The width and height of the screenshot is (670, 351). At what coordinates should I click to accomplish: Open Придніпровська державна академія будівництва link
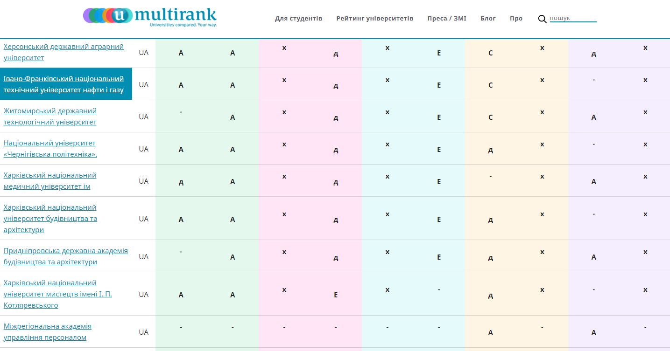65,256
